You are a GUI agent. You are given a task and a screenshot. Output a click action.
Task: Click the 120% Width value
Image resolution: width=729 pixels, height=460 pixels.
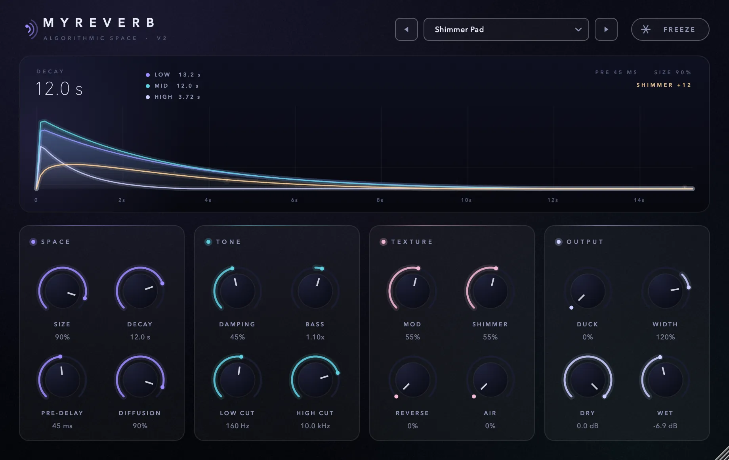click(665, 337)
